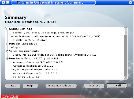Click the installer icon in title bar
134x99 pixels.
(x=19, y=2)
